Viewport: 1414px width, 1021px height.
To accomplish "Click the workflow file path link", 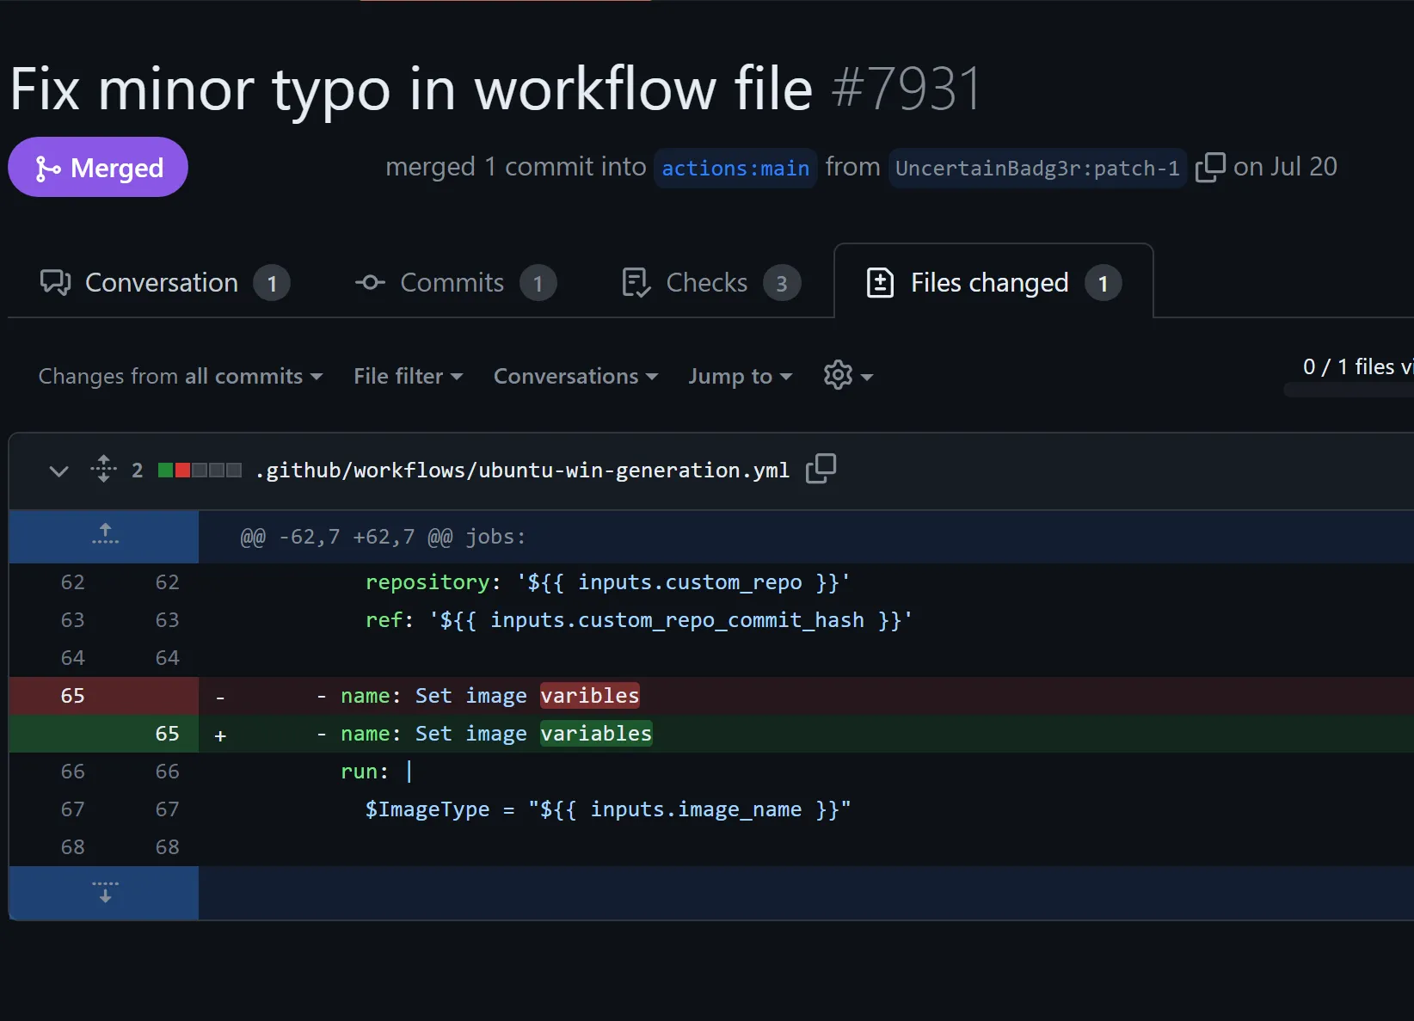I will (522, 471).
